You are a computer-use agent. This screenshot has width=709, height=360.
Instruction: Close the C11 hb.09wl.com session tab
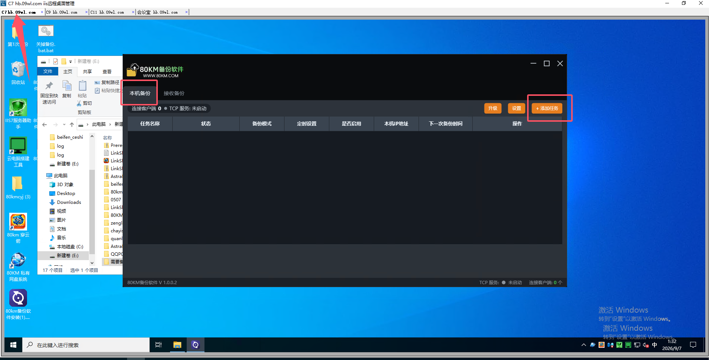tap(133, 12)
